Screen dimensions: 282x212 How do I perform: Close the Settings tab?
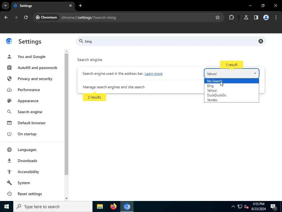coord(70,6)
